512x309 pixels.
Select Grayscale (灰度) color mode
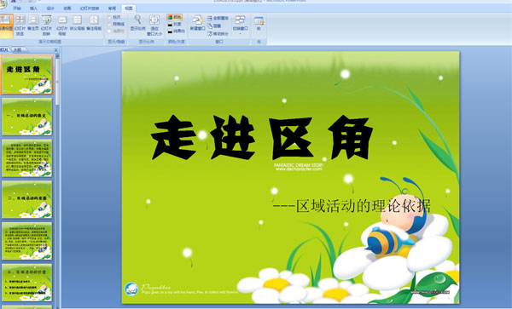click(x=174, y=24)
